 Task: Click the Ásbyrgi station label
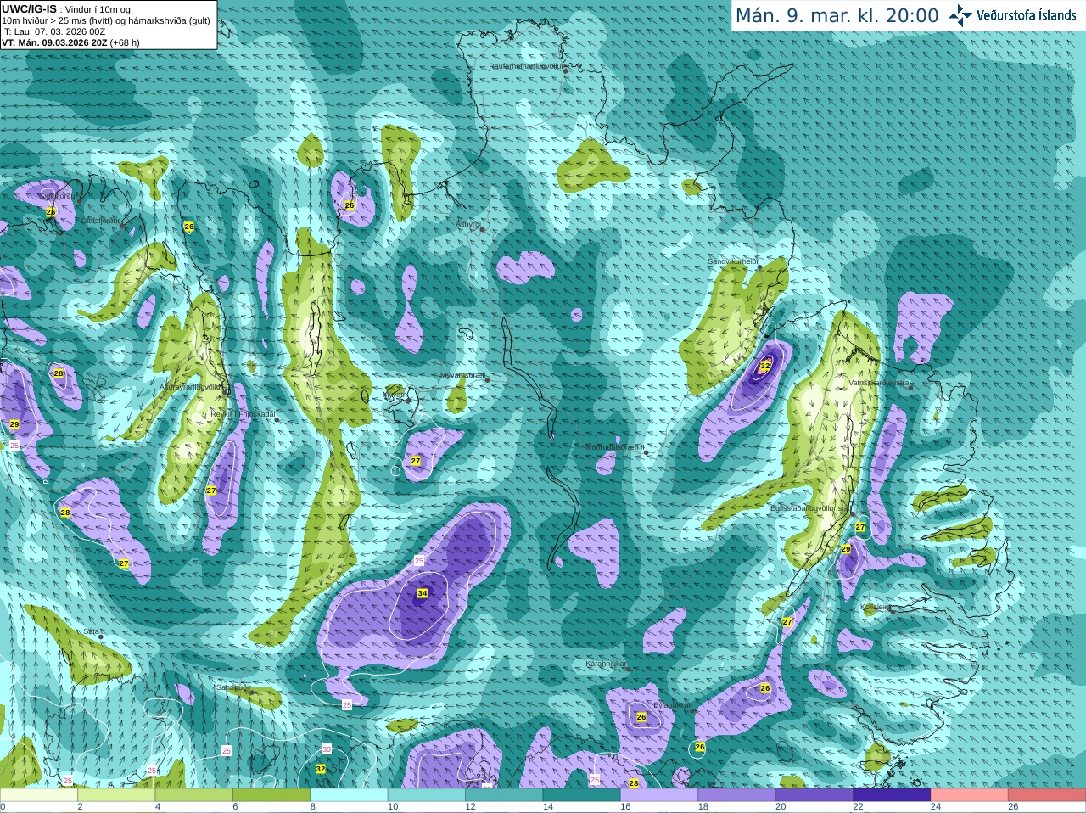tap(467, 224)
